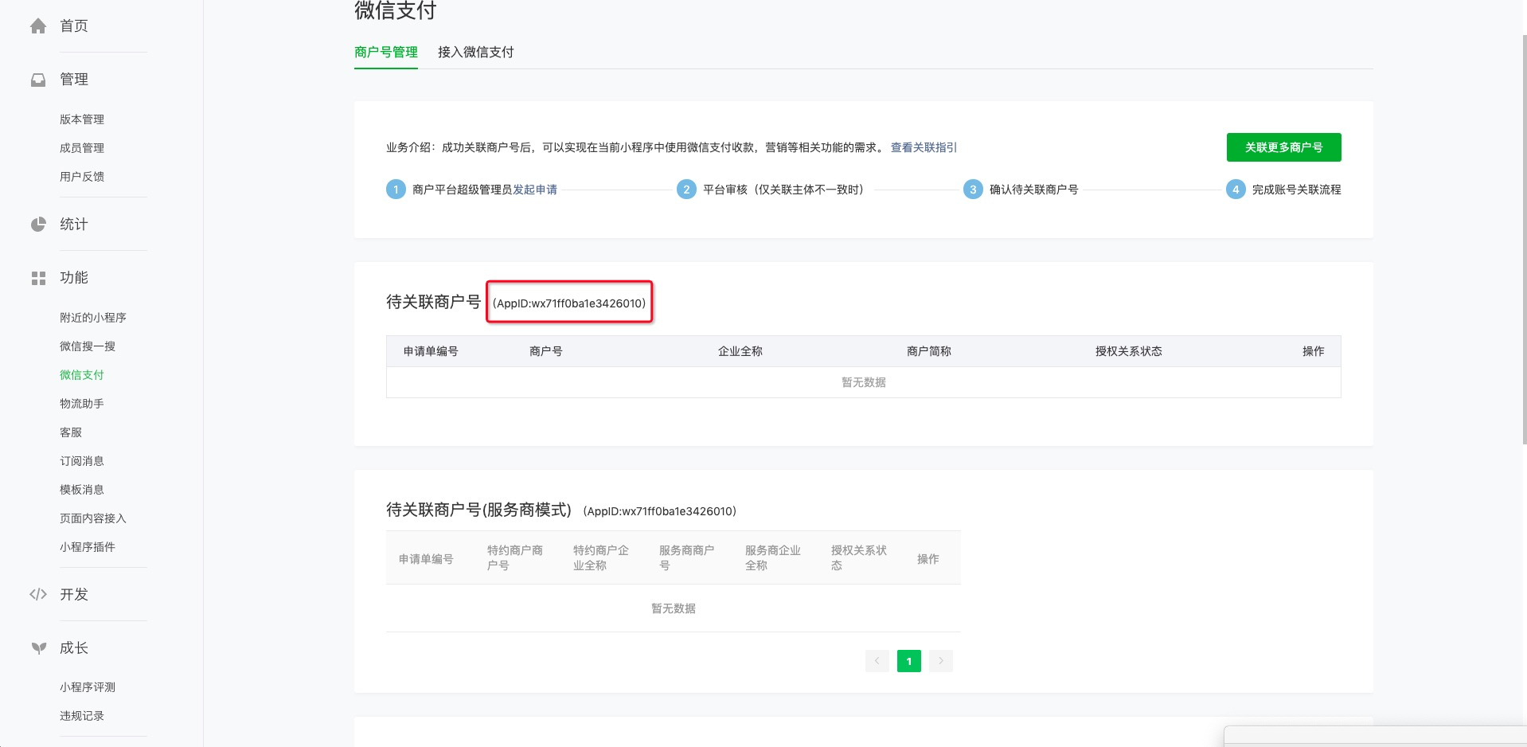Open 物流助手 page

click(x=82, y=404)
